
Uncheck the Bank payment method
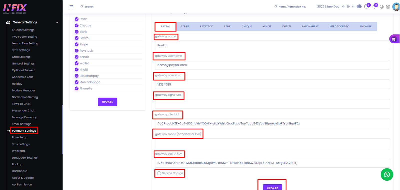coord(76,32)
